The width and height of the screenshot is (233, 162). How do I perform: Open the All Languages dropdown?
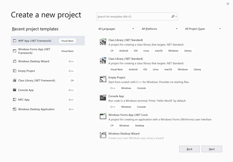click(x=116, y=29)
